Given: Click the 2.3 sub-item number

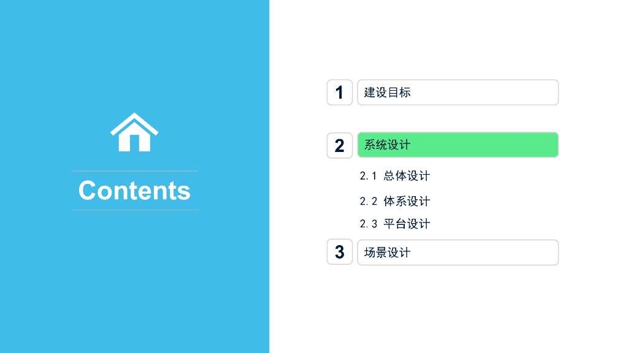Looking at the screenshot, I should pos(368,224).
